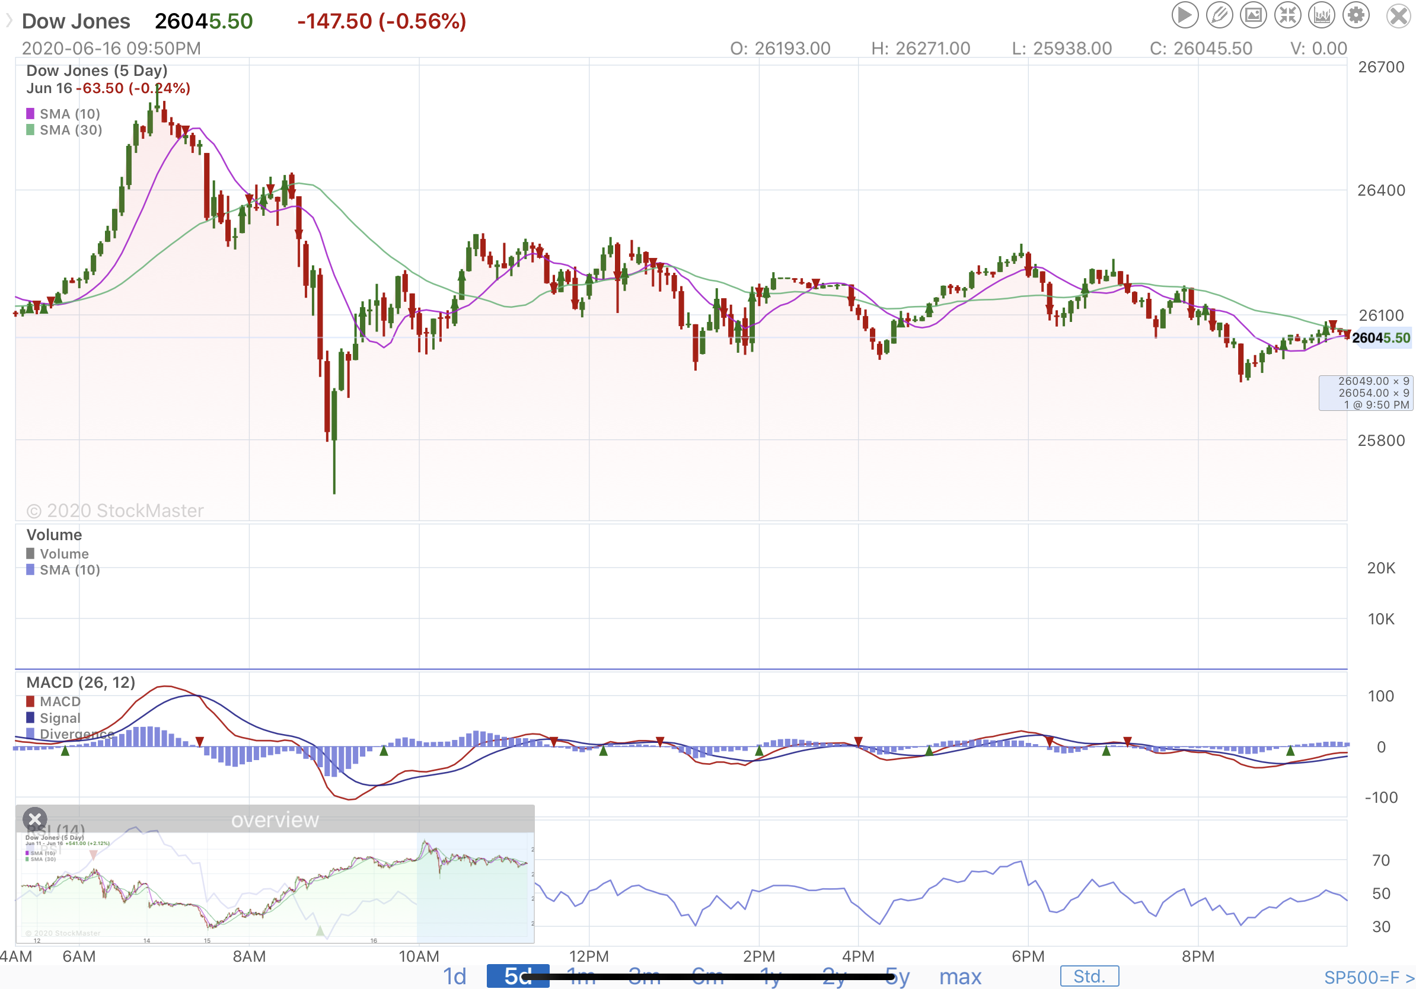
Task: Toggle the Volume panel SMA (10) legend
Action: (63, 570)
